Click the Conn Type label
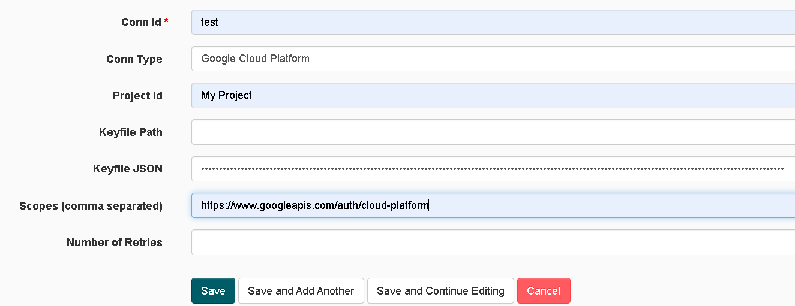Screen dimensions: 795x306 (x=134, y=59)
